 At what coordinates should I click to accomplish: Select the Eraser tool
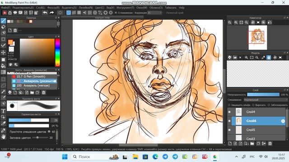(3, 27)
